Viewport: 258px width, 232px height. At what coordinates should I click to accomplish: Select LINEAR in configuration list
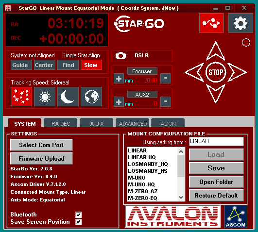(152, 150)
